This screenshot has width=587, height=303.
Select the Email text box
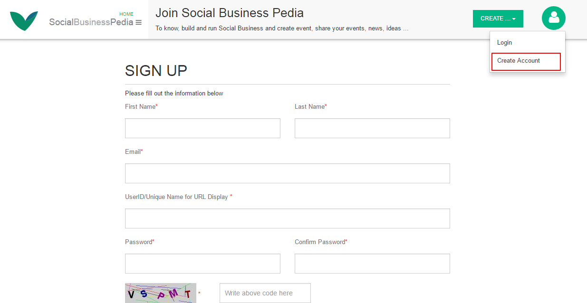pos(287,173)
